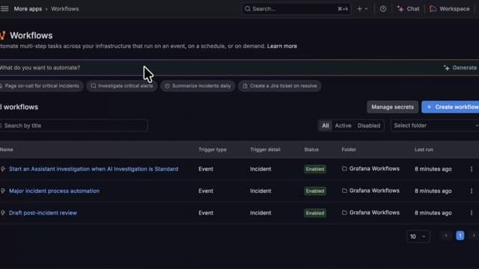Viewport: 479px width, 269px height.
Task: Open the rows per page dropdown showing 10
Action: (418, 236)
